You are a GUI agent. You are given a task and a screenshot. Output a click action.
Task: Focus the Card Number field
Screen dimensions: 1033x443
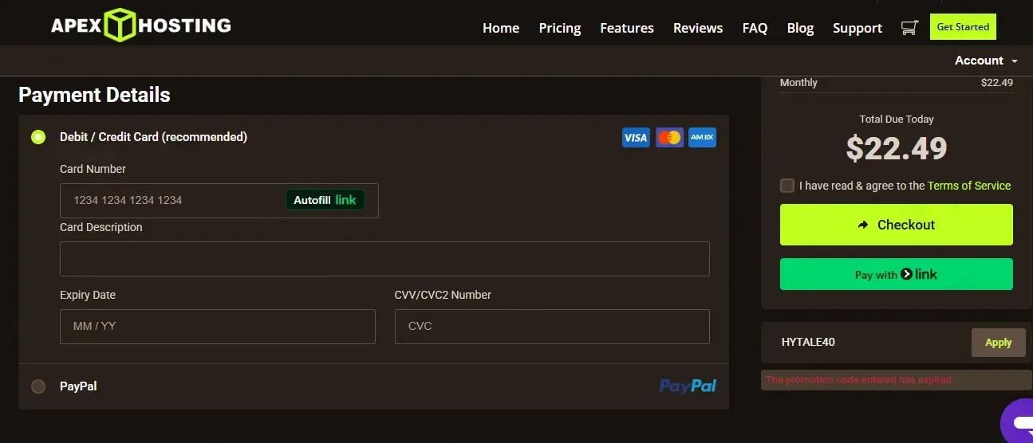219,200
